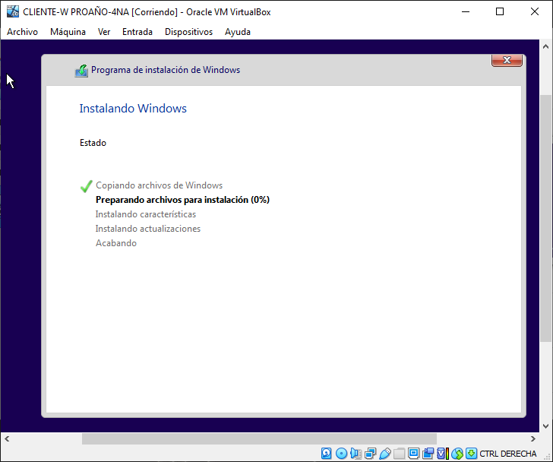
Task: Click 'Instalando actualizaciones' status line
Action: (x=148, y=229)
